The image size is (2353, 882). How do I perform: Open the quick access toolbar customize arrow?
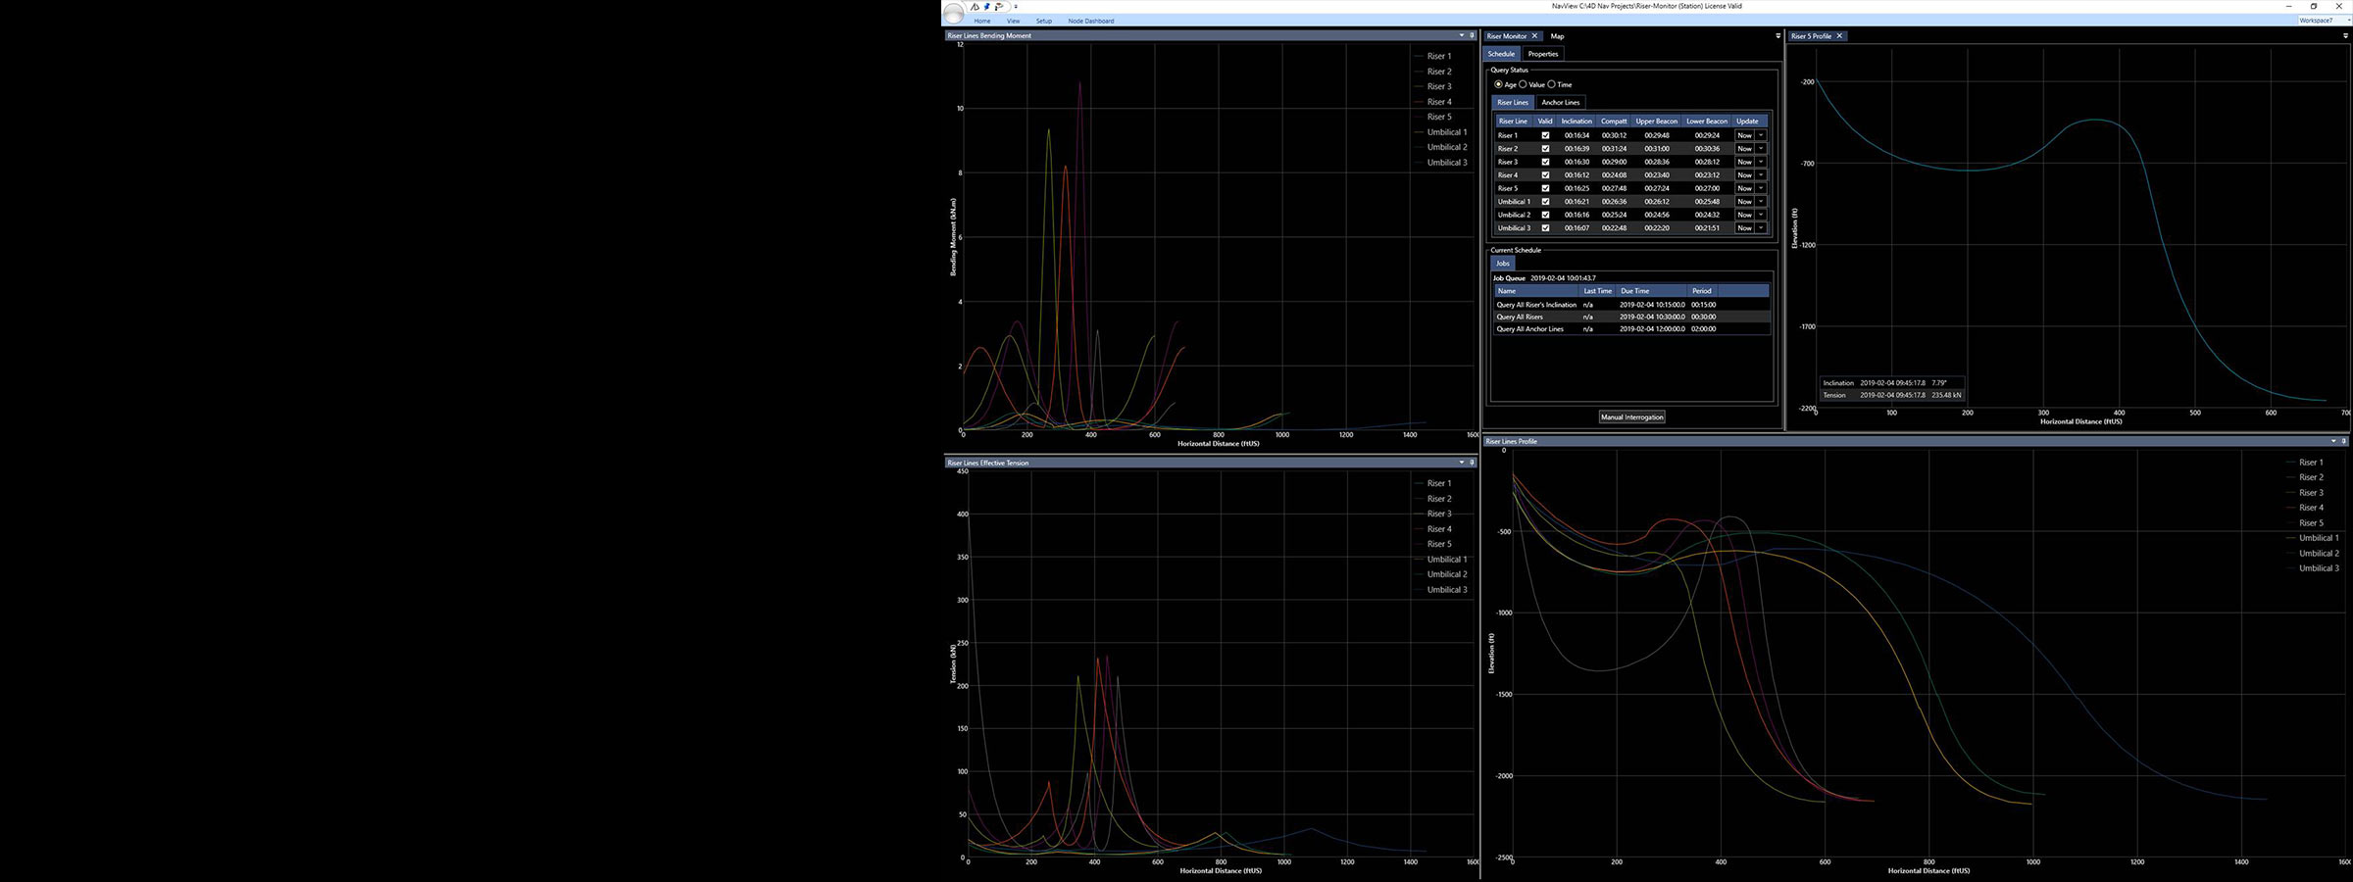coord(1016,7)
